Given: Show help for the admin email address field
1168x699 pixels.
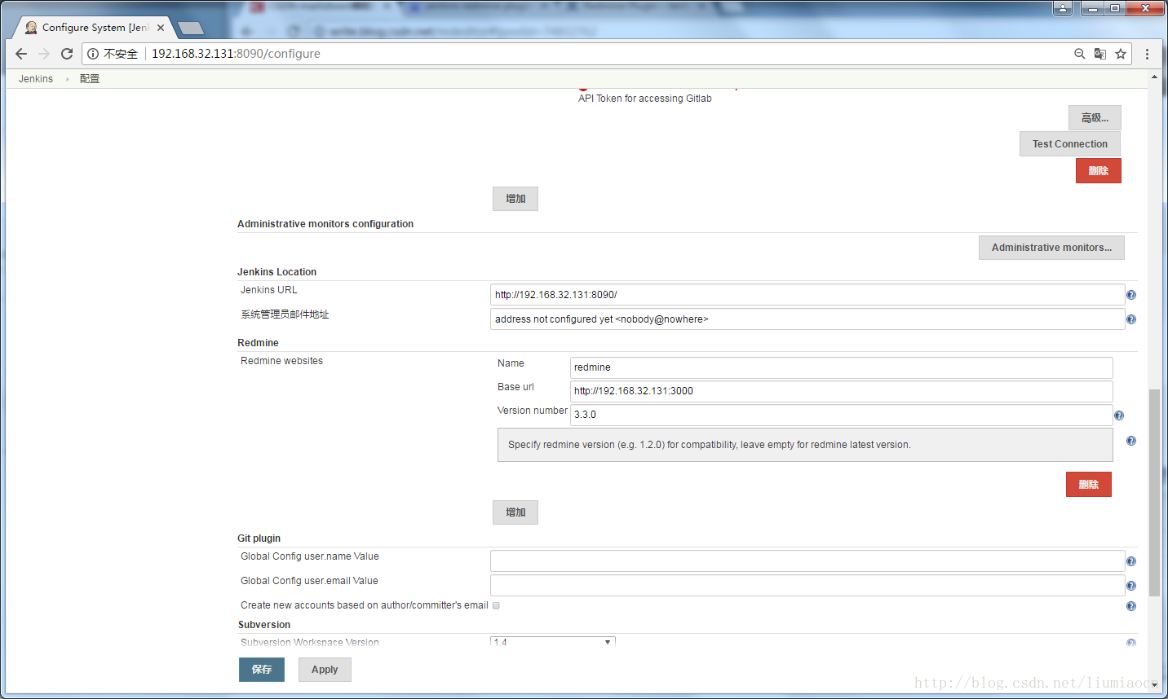Looking at the screenshot, I should [x=1131, y=319].
